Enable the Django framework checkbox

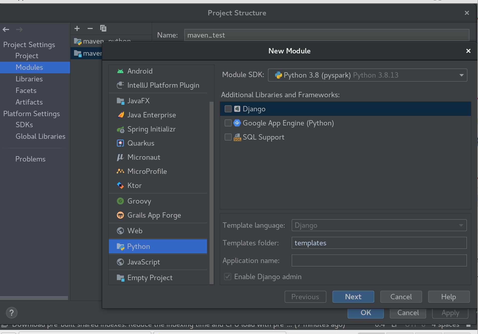click(x=228, y=109)
